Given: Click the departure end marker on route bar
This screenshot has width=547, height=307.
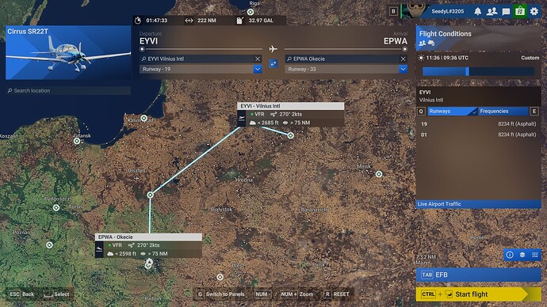Looking at the screenshot, I should point(142,49).
